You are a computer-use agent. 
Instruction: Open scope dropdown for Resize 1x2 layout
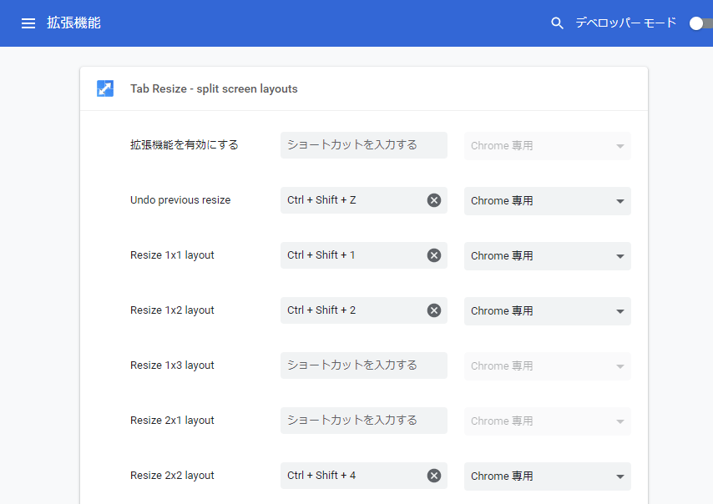point(548,311)
